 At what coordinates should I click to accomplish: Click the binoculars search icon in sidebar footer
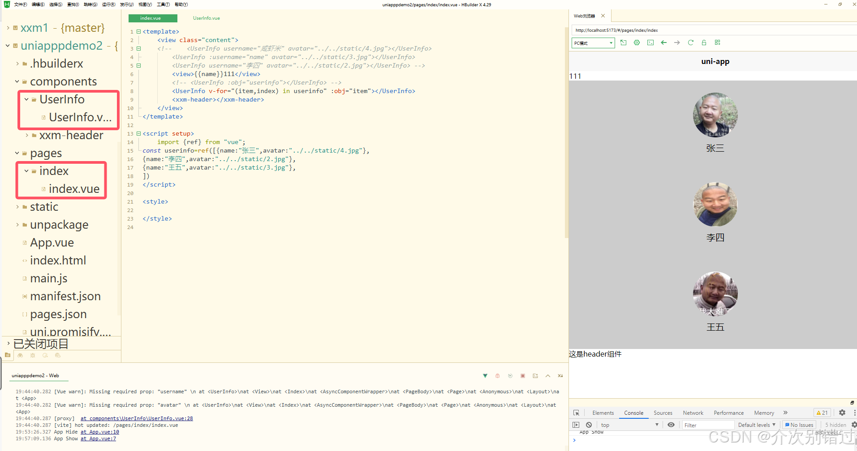20,355
